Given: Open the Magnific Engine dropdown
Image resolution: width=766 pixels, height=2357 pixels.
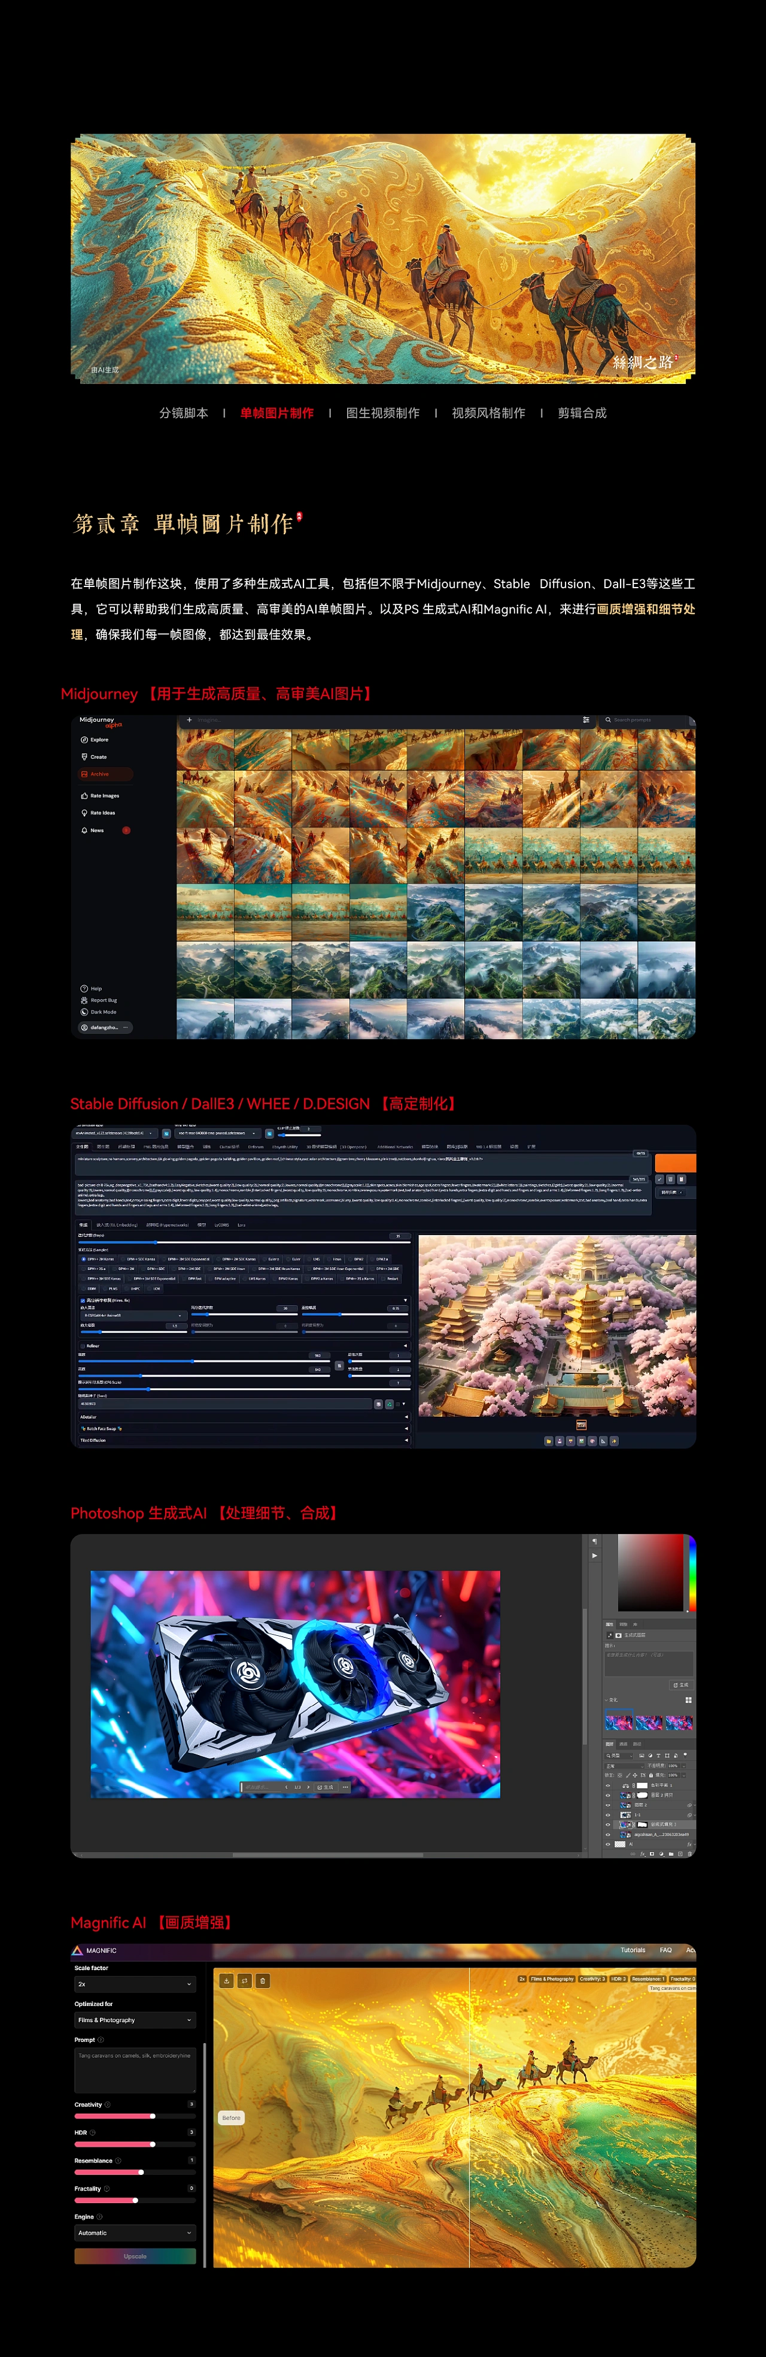Looking at the screenshot, I should [x=135, y=2232].
